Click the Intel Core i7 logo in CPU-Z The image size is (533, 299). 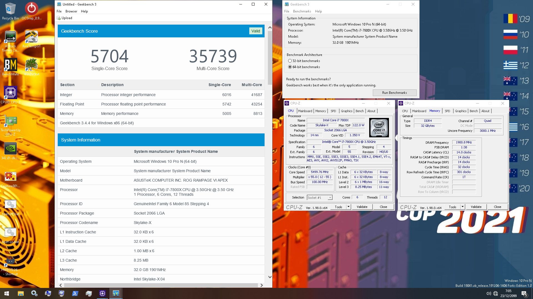(x=379, y=128)
